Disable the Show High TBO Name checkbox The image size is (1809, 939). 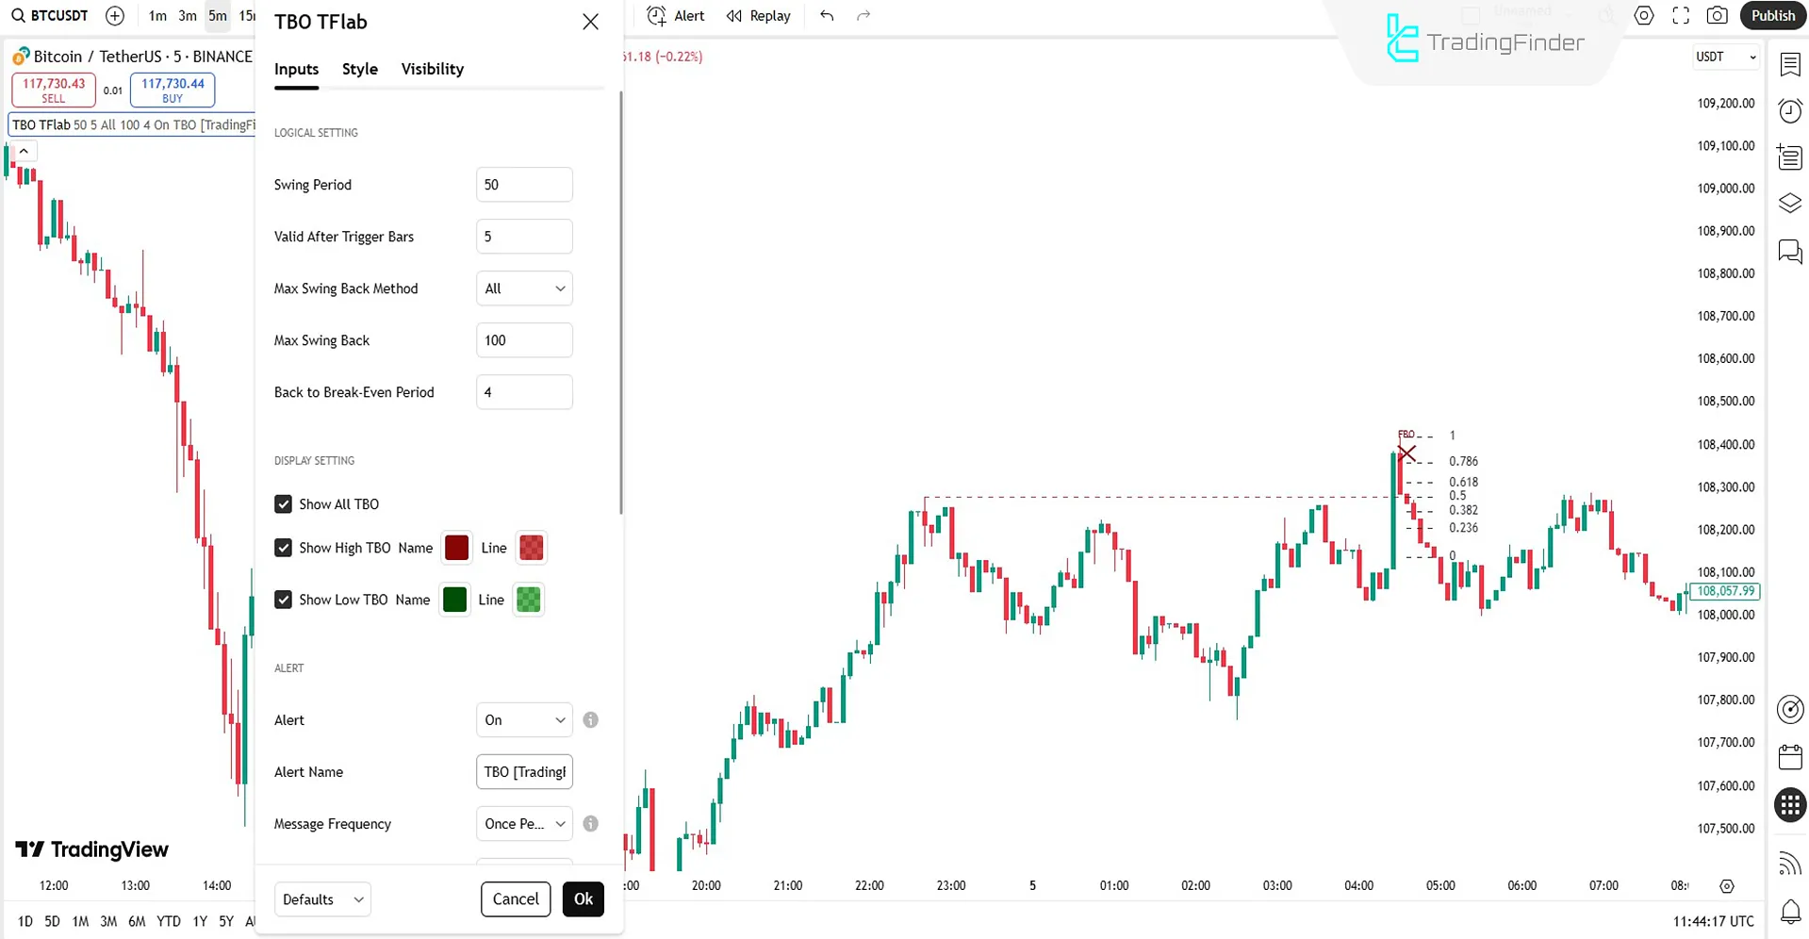(283, 547)
